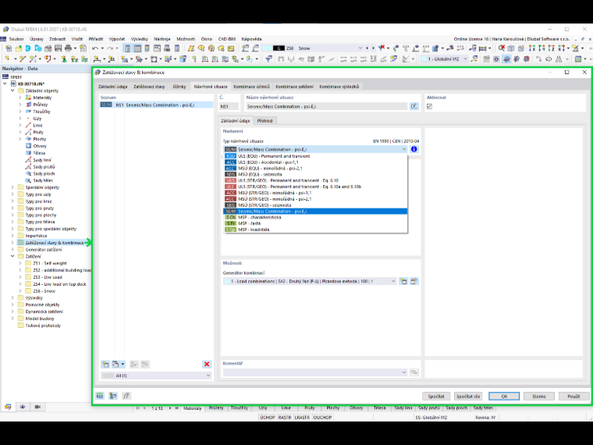Click the Použít button
Screen dimensions: 593x445
[573, 396]
